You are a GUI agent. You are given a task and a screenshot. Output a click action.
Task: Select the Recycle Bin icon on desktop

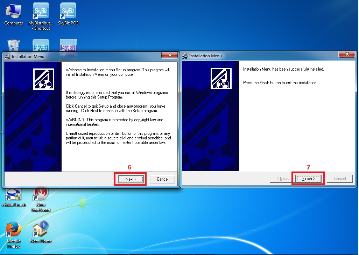[14, 45]
